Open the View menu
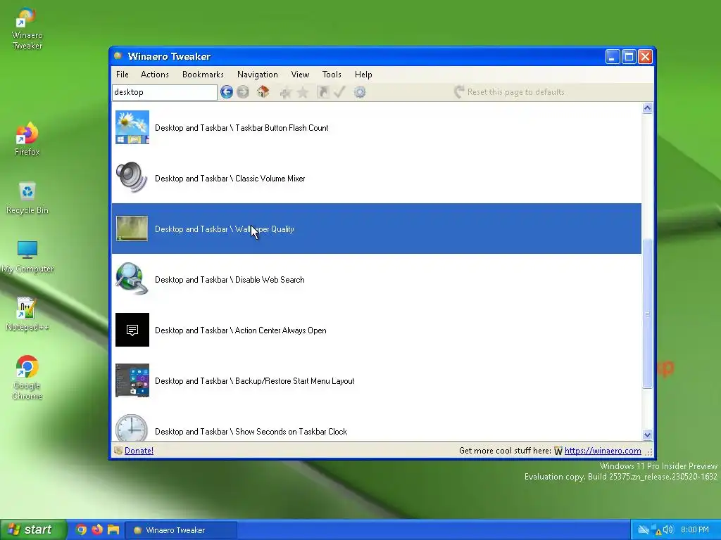The height and width of the screenshot is (540, 721). pyautogui.click(x=300, y=75)
